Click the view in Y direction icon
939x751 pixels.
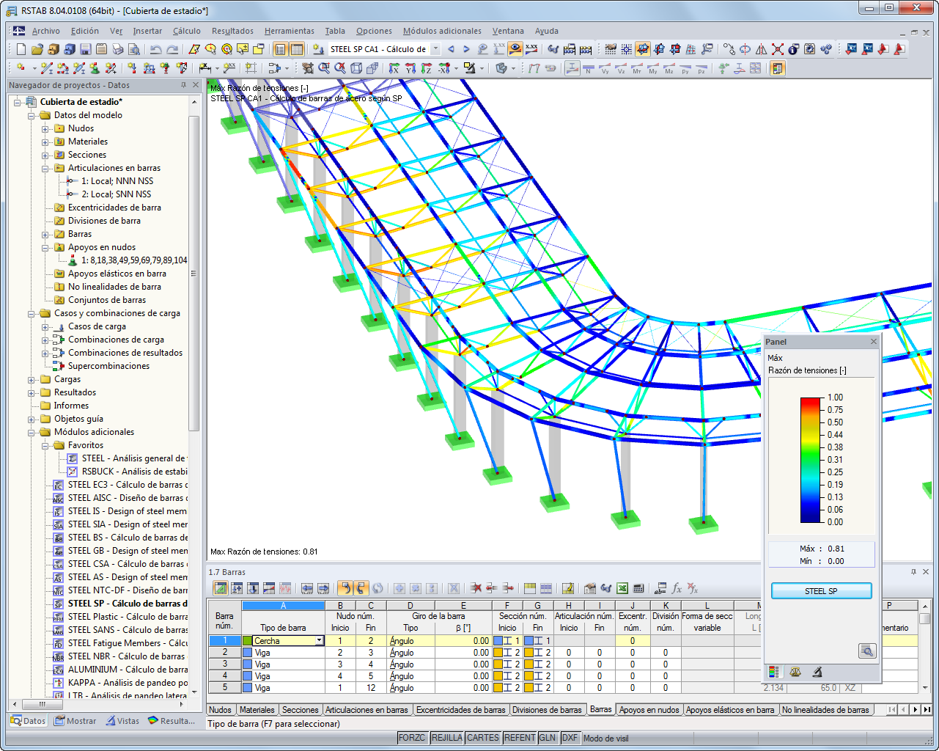coord(410,68)
